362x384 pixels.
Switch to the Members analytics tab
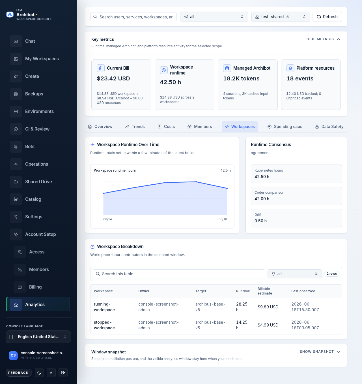pos(200,127)
